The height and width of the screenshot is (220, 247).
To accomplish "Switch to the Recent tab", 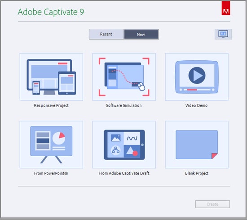I will 106,34.
